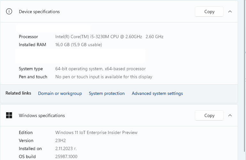This screenshot has height=160, width=246.
Task: Select Windows 11 IoT Enterprise Insider Preview text
Action: pyautogui.click(x=96, y=132)
